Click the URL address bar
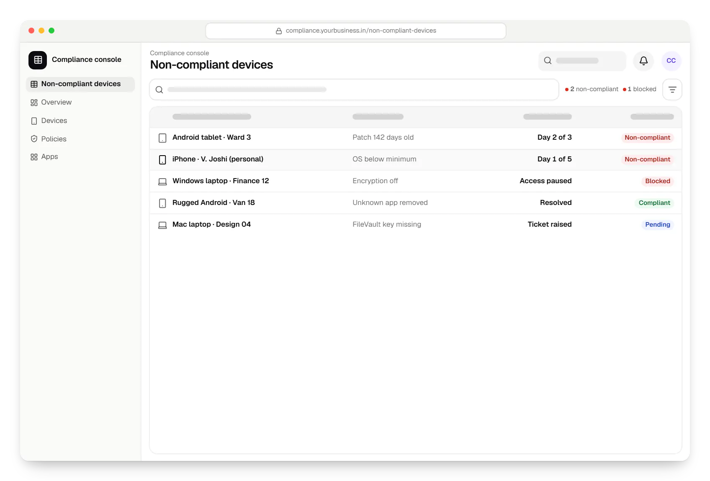 [356, 31]
